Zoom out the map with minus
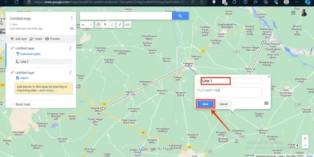 pyautogui.click(x=305, y=145)
